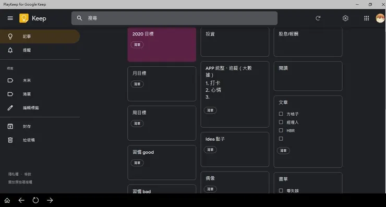Open the 開放原始碼授權 link

[20, 182]
